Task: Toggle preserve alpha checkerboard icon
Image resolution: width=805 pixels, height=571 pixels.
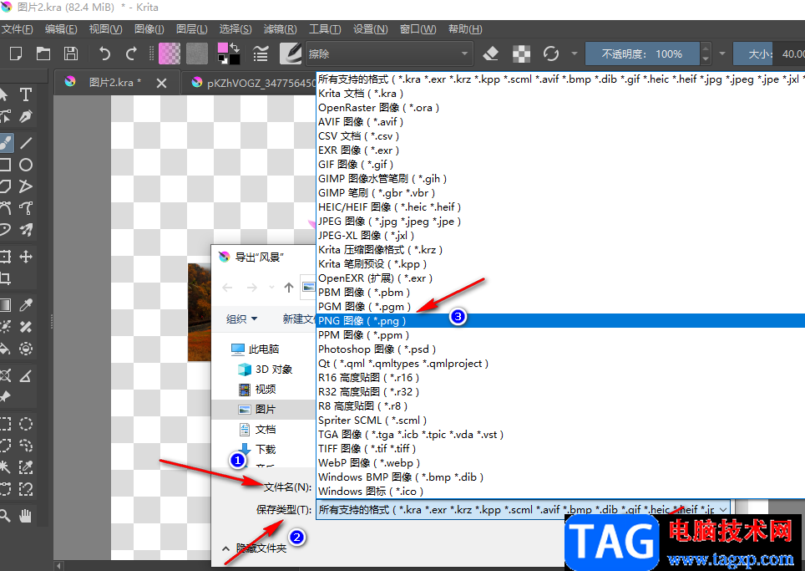Action: [521, 54]
